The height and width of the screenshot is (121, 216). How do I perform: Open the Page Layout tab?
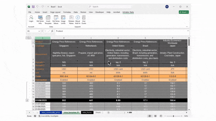(55, 12)
